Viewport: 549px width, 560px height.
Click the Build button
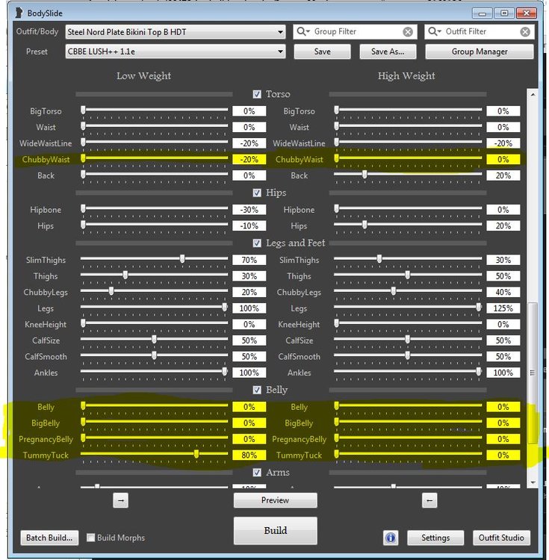pyautogui.click(x=275, y=530)
